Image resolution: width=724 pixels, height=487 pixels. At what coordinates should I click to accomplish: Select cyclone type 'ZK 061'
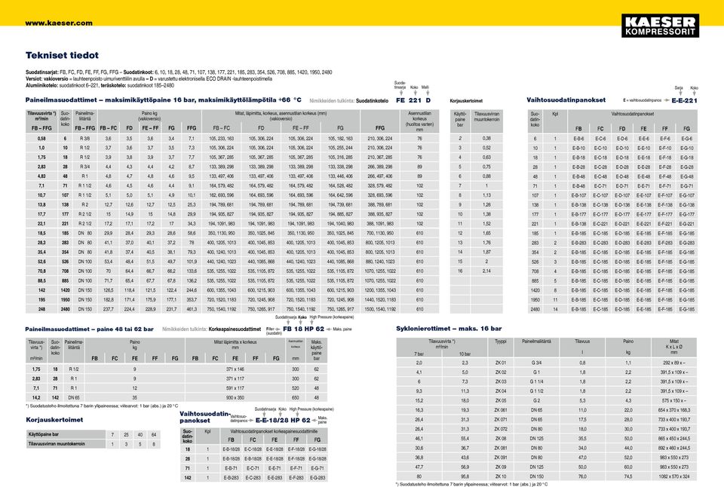tap(501, 410)
